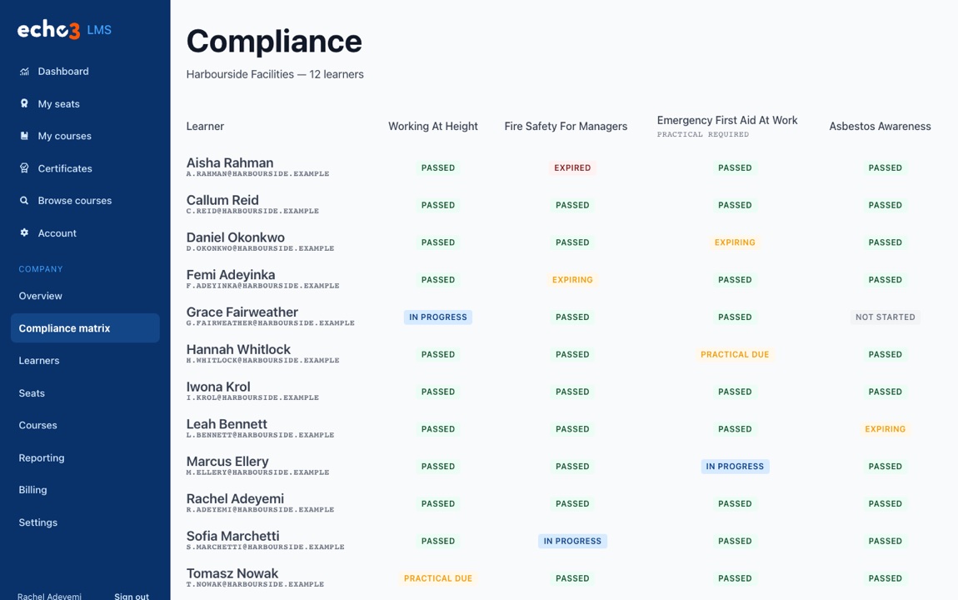Click the Dashboard chart icon
The width and height of the screenshot is (958, 600).
tap(24, 72)
